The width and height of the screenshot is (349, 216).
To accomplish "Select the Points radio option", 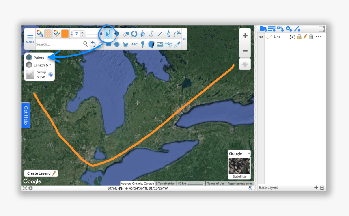I will coord(29,58).
